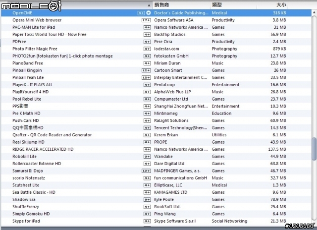Viewport: 317px width, 230px height.
Task: Click vendor Skype Software S.a.r.l
Action: [x=175, y=221]
